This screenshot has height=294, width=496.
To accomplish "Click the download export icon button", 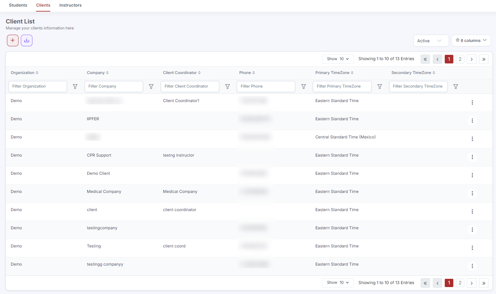I will [26, 40].
